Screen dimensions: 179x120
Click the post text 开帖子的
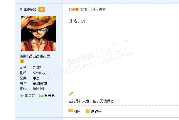[x=77, y=21]
